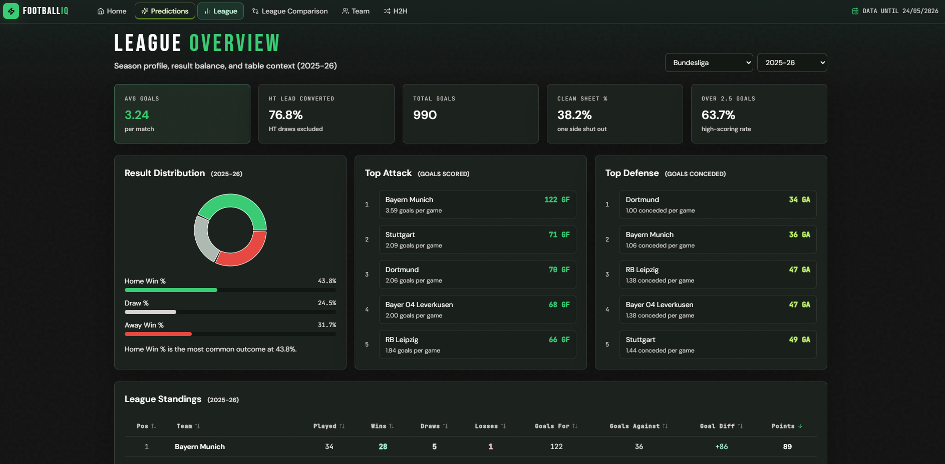The height and width of the screenshot is (464, 945).
Task: Click the 89 points value
Action: tap(787, 446)
